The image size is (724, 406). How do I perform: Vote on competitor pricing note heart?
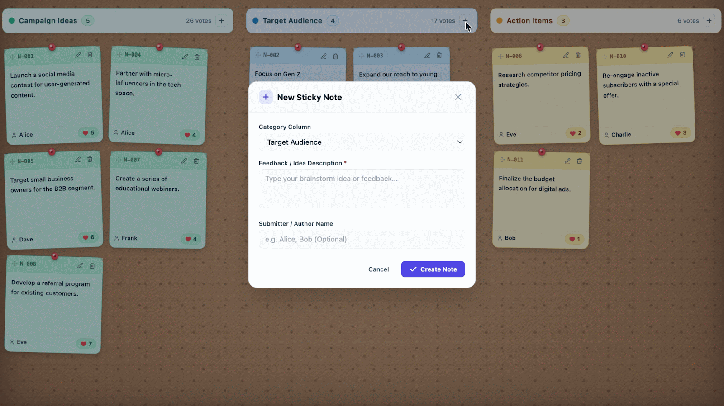click(576, 133)
